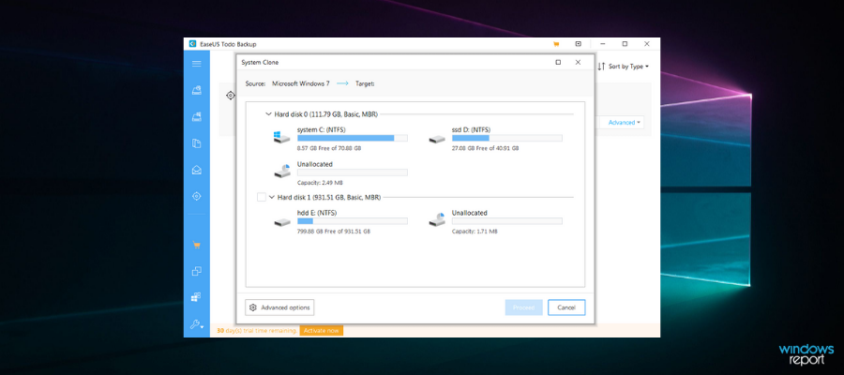Click the square icon beside the title bar cart
Viewport: 844px width, 375px height.
578,44
